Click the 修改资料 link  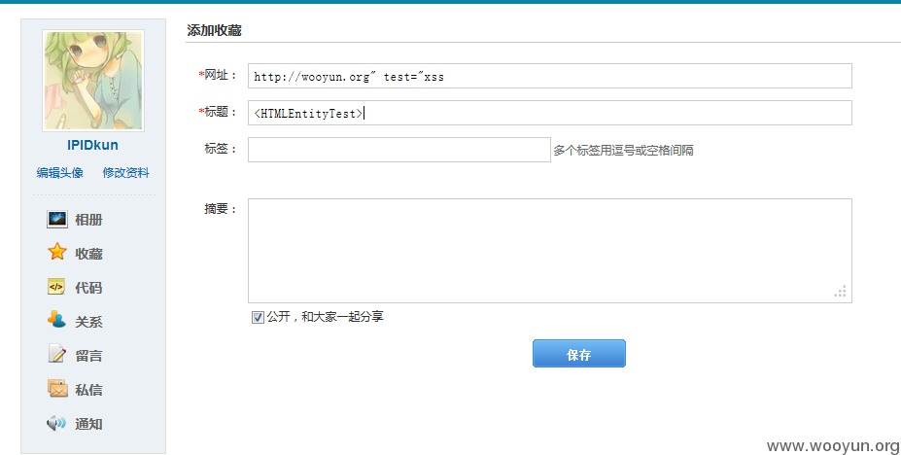pyautogui.click(x=125, y=172)
